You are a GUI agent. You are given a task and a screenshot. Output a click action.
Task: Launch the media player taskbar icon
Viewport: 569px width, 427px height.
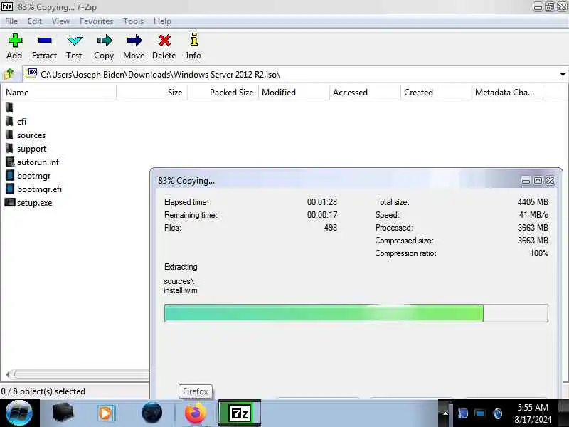[106, 413]
